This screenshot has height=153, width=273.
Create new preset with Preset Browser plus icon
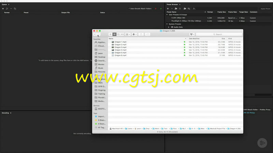[168, 8]
